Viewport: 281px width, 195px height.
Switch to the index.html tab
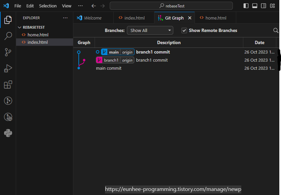point(134,18)
